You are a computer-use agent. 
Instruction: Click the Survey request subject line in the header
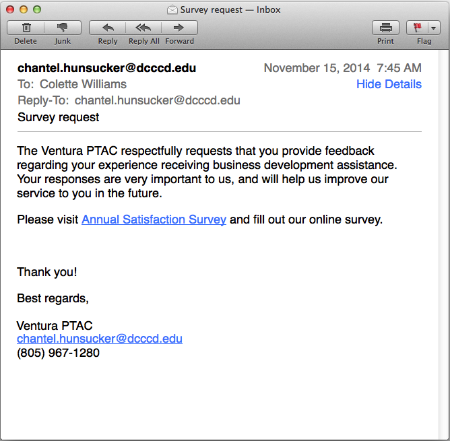click(58, 117)
